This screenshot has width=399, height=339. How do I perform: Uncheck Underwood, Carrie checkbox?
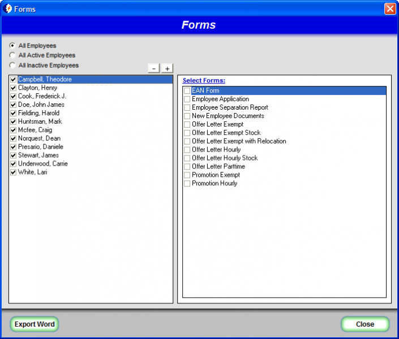tap(13, 164)
